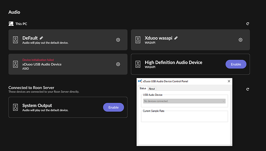Open the USB Audio Device dropdown
This screenshot has width=266, height=151.
pos(185,101)
